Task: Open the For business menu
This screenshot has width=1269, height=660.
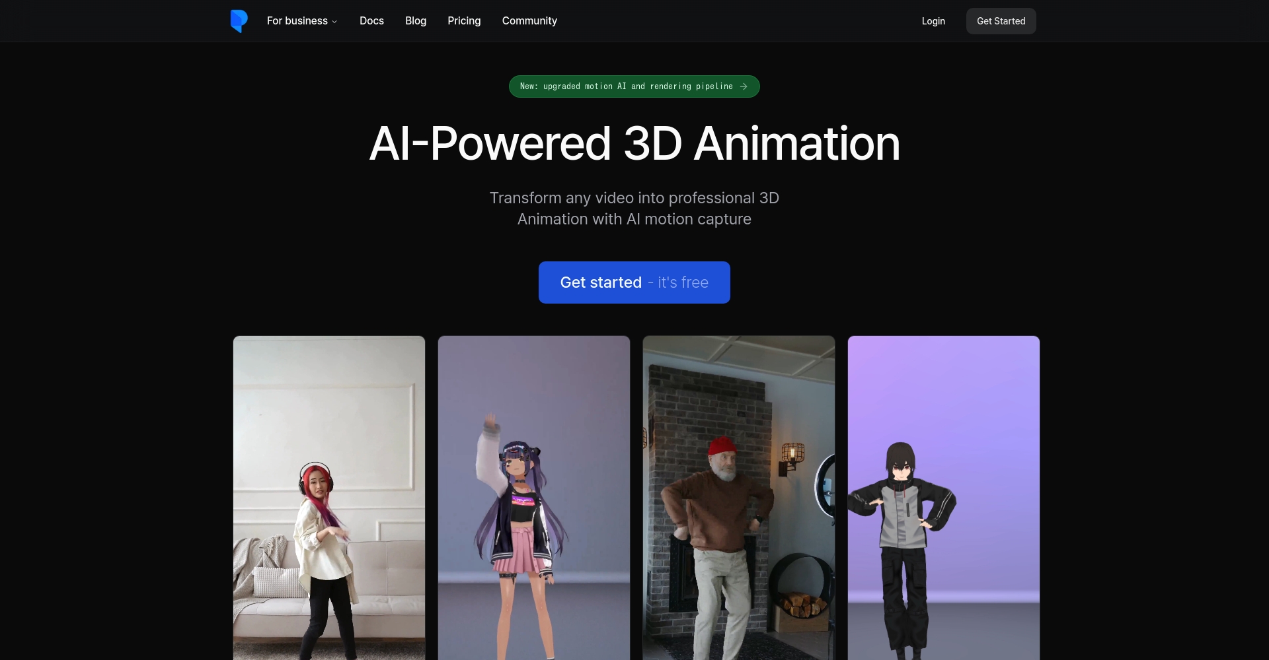Action: pyautogui.click(x=297, y=21)
